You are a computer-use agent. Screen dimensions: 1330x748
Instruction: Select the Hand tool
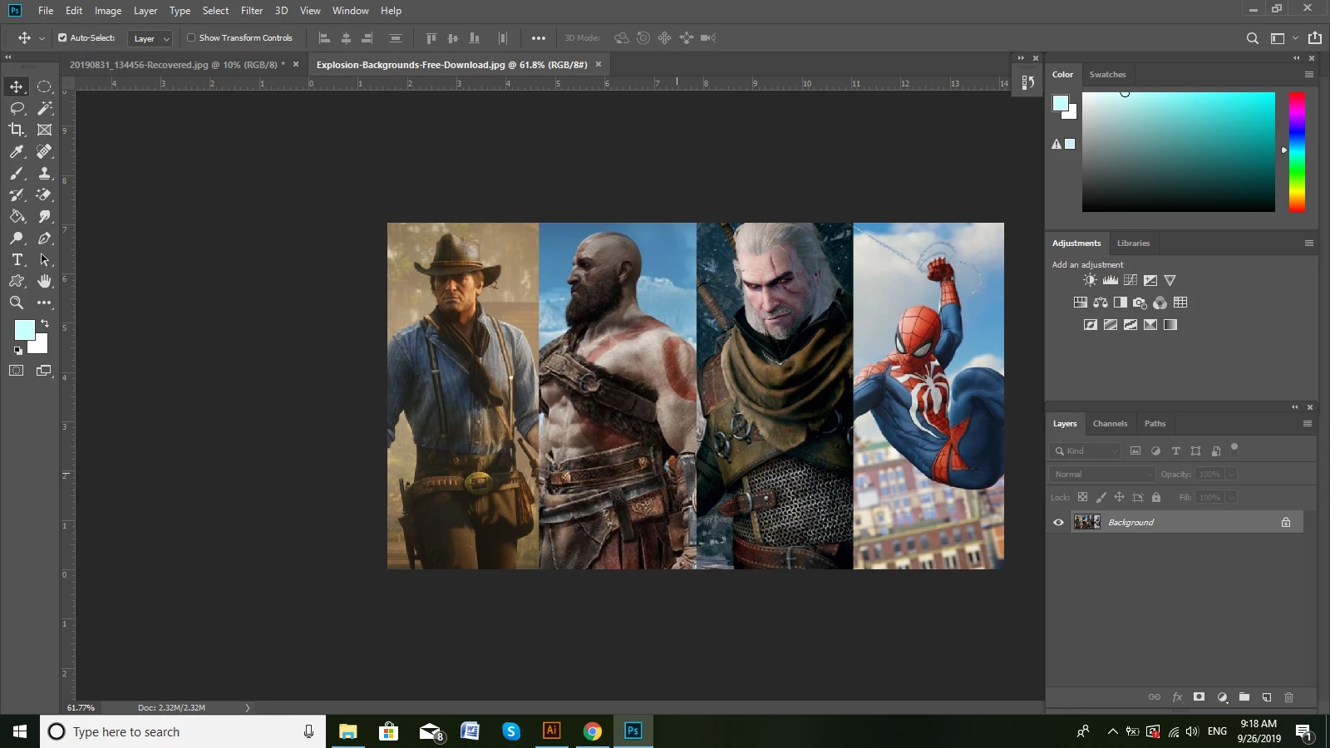click(45, 281)
